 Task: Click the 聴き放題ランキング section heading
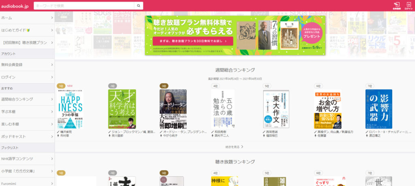click(235, 162)
